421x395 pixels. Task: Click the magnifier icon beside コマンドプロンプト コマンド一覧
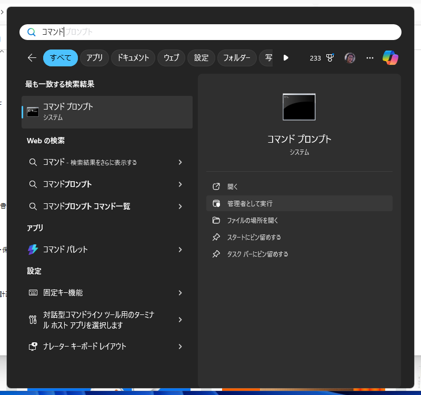click(33, 206)
